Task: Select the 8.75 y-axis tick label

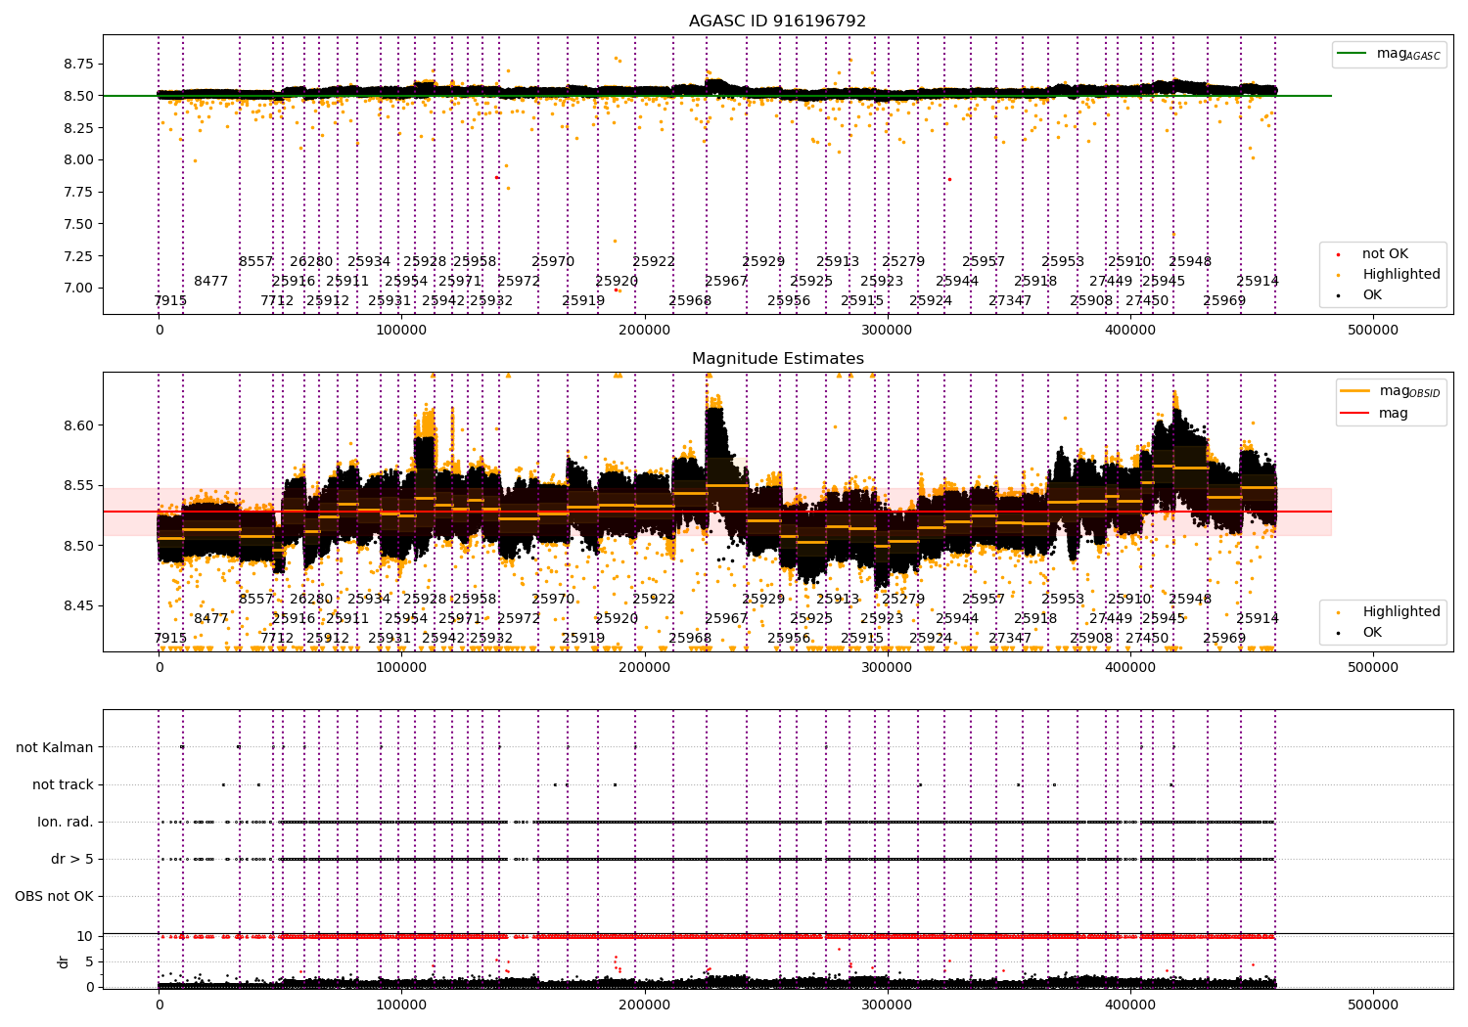Action: click(78, 64)
